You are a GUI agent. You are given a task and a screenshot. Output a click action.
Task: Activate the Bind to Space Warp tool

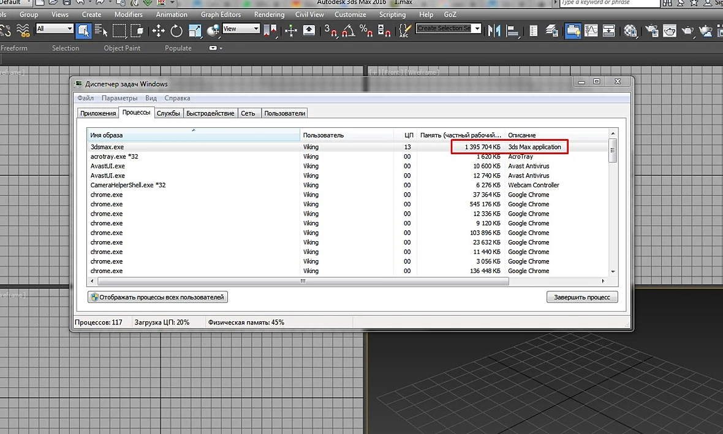tap(23, 31)
